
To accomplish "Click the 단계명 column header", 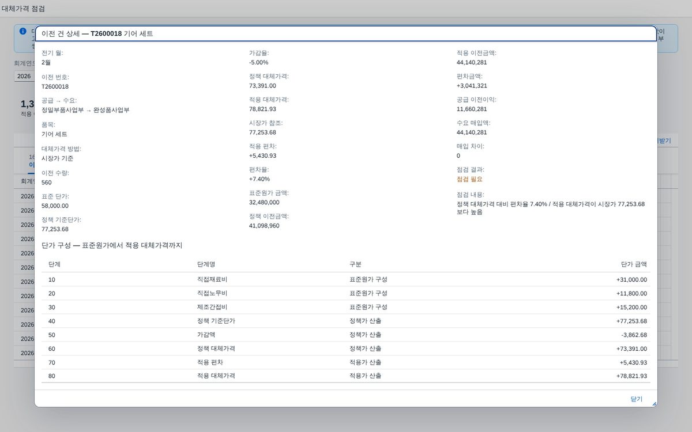I will (206, 264).
